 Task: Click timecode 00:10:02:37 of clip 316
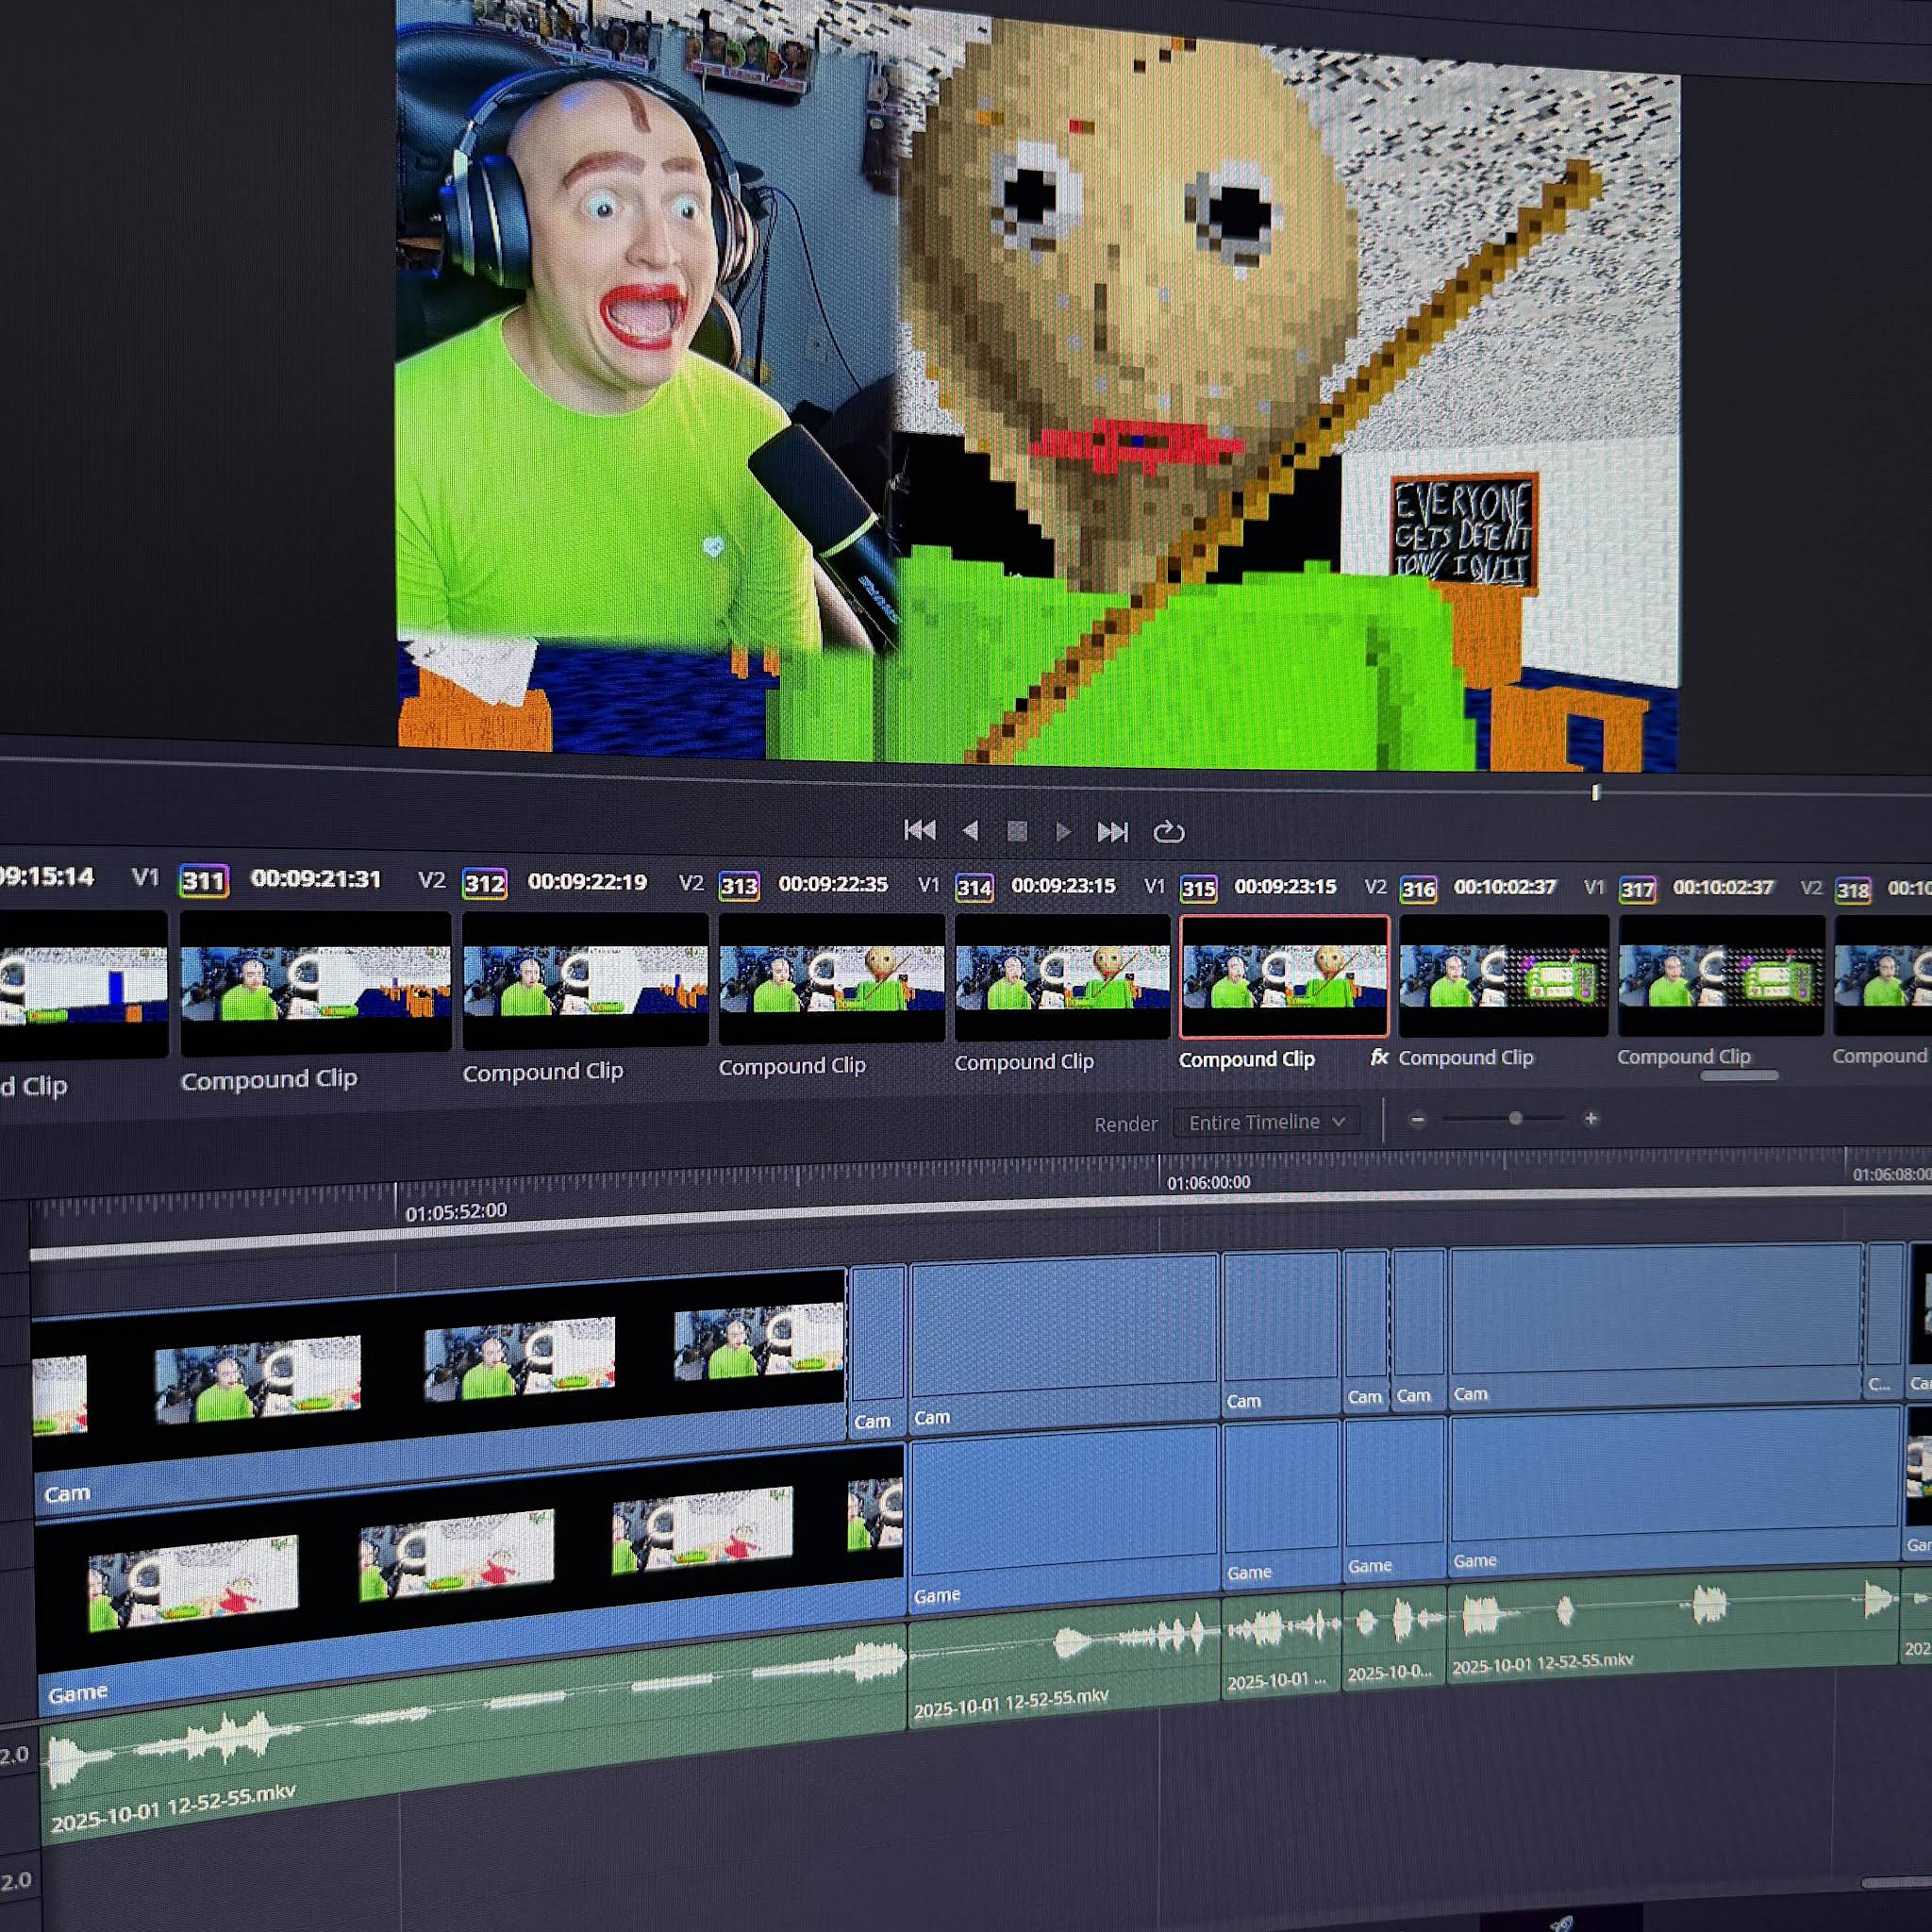pyautogui.click(x=1504, y=887)
